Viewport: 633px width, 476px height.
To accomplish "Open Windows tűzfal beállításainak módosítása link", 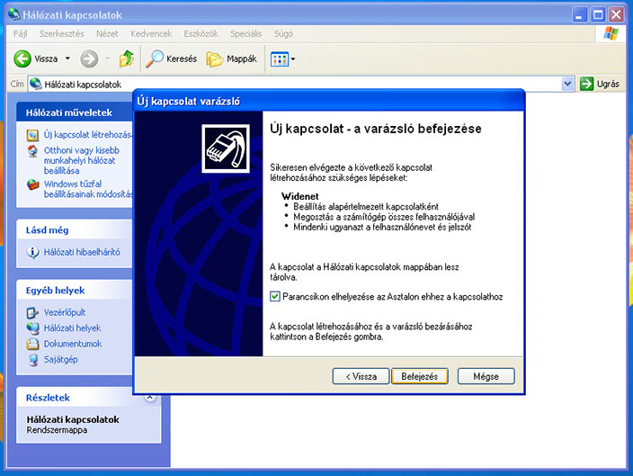I will click(87, 189).
